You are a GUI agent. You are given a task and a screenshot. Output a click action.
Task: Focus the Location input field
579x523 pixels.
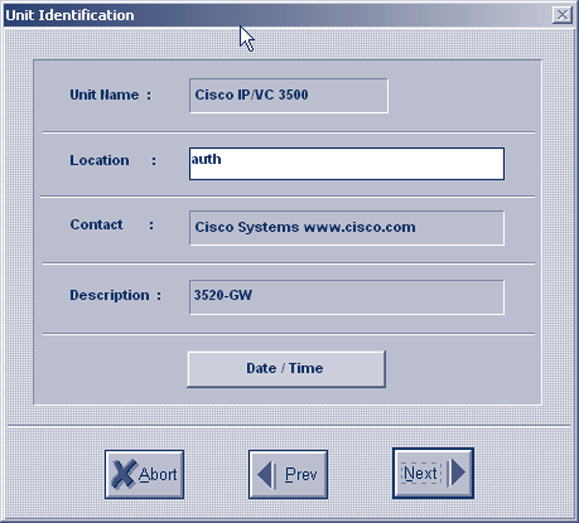click(346, 164)
